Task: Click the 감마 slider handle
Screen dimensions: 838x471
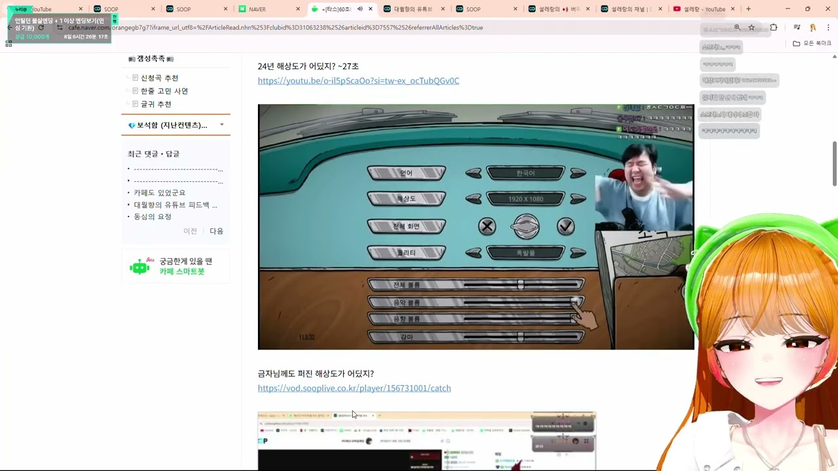Action: tap(521, 337)
